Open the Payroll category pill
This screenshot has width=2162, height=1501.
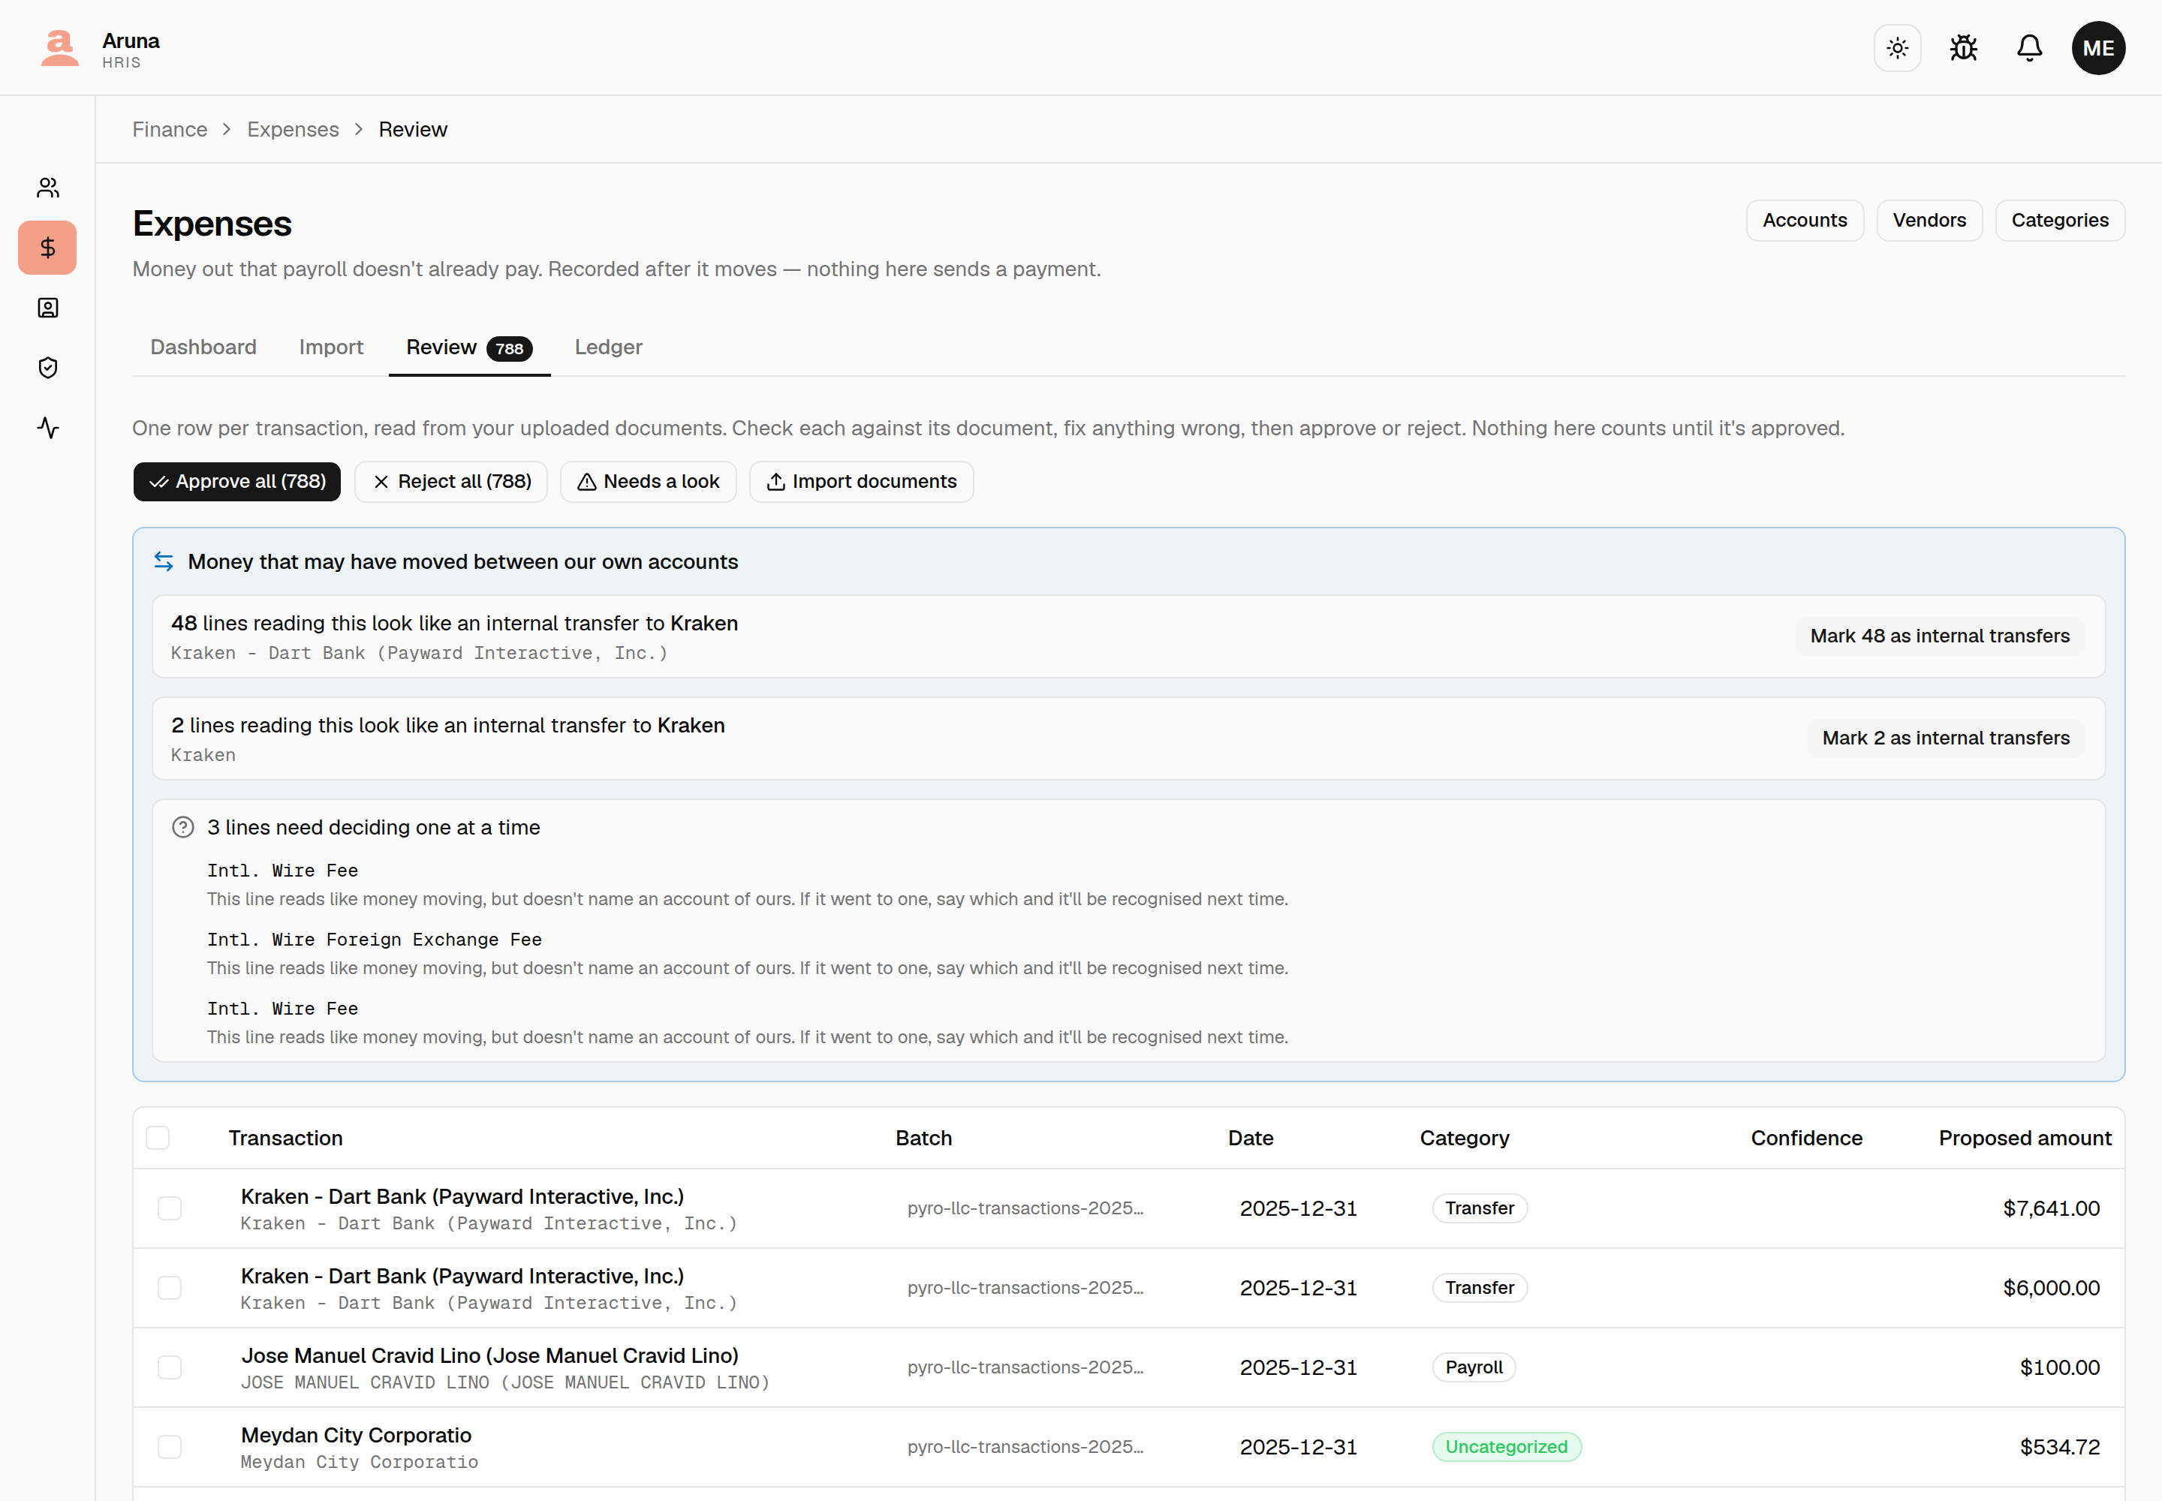1474,1367
